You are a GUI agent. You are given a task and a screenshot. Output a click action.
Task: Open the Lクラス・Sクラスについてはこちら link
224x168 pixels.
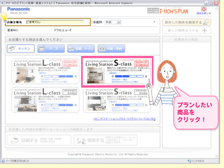click(125, 119)
